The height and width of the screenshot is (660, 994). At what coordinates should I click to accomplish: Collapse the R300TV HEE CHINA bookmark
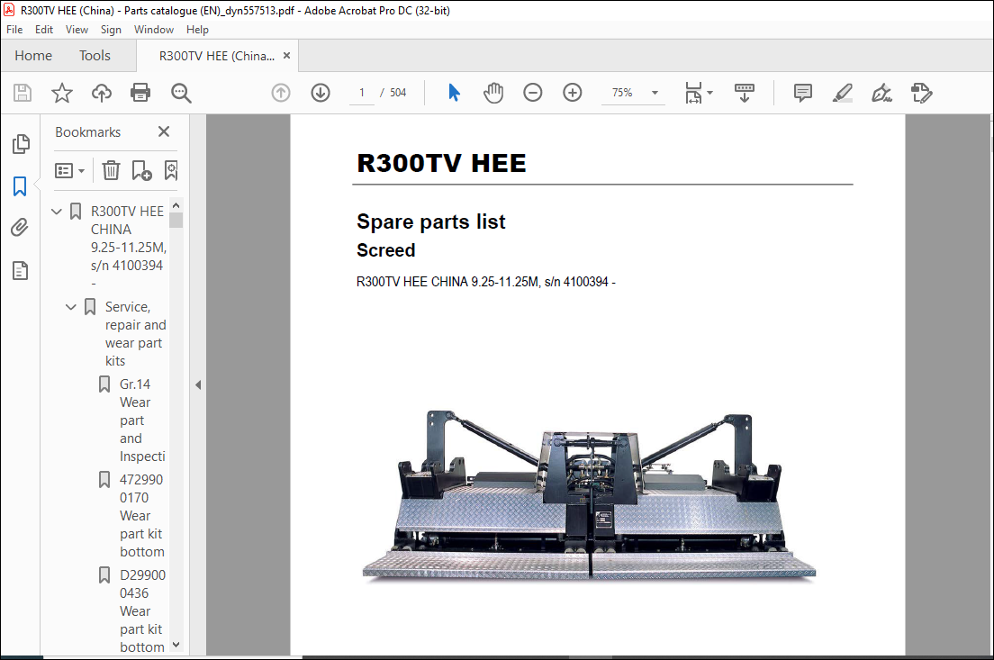tap(57, 211)
